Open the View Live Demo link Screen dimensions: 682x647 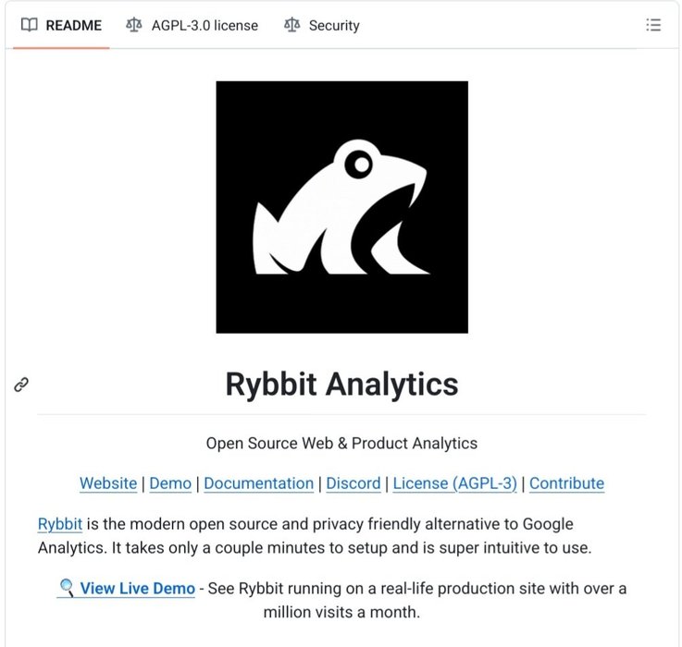(137, 589)
